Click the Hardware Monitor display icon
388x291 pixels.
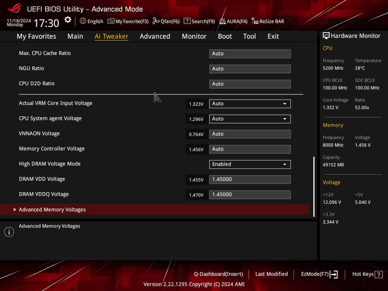click(326, 36)
